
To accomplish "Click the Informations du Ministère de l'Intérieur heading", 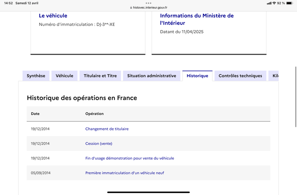I will tap(197, 19).
